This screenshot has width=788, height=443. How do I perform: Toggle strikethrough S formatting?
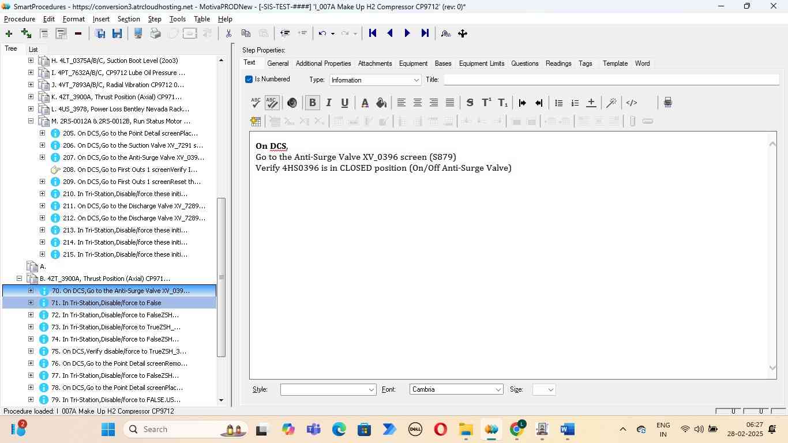point(470,103)
